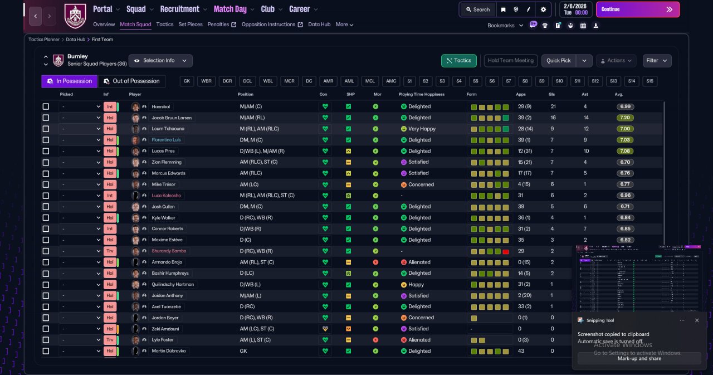This screenshot has width=713, height=375.
Task: Open the Selection Info dropdown
Action: coord(160,60)
